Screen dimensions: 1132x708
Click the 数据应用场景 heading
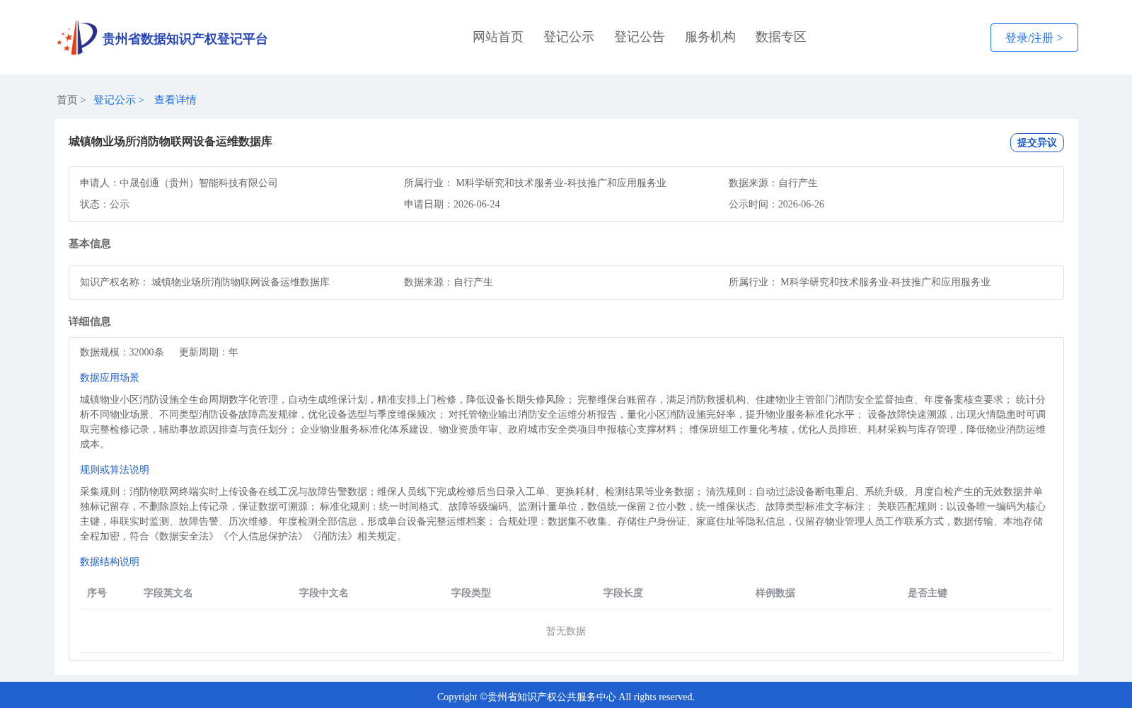tap(110, 377)
